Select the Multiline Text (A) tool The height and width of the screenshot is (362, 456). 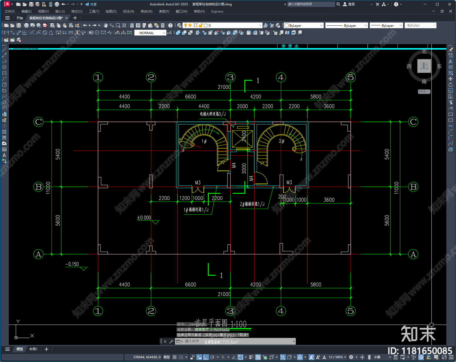coord(4,155)
